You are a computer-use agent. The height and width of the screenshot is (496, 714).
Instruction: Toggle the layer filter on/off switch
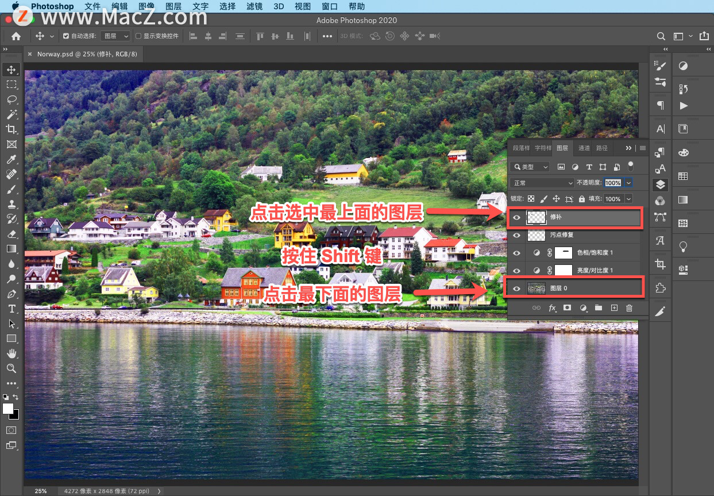coord(631,167)
